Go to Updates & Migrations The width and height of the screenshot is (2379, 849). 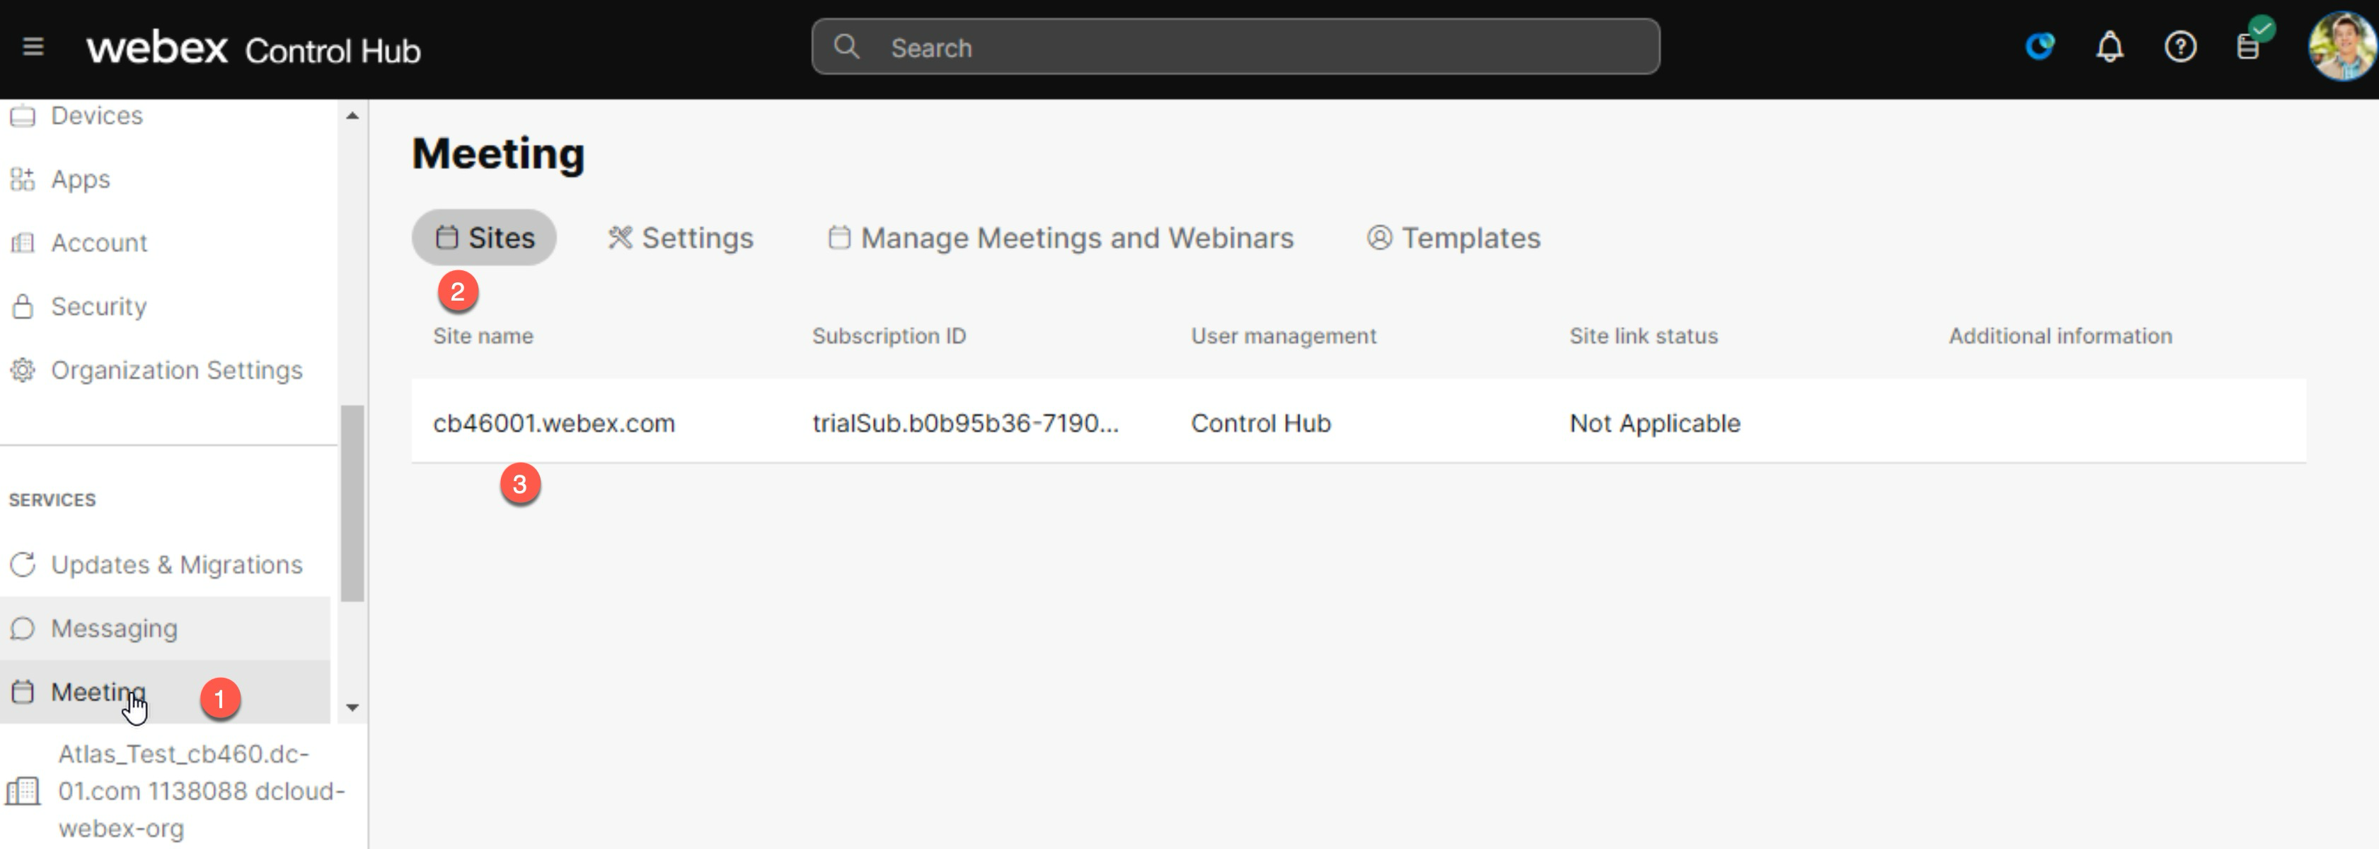pos(175,565)
